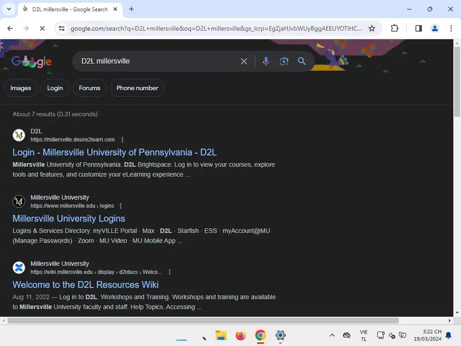Stop loading the page
Image resolution: width=461 pixels, height=346 pixels.
click(x=42, y=28)
